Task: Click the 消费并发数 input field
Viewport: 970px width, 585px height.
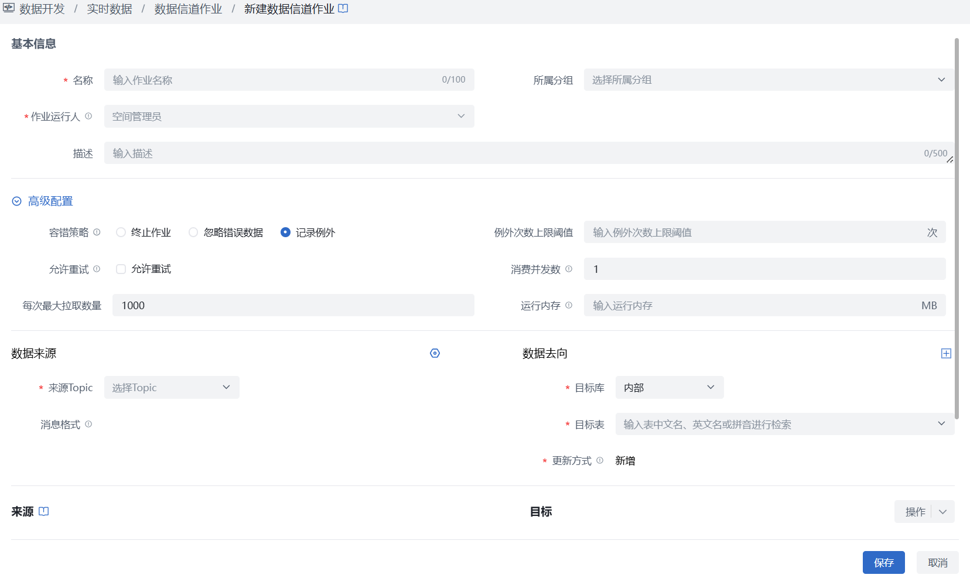Action: click(764, 269)
